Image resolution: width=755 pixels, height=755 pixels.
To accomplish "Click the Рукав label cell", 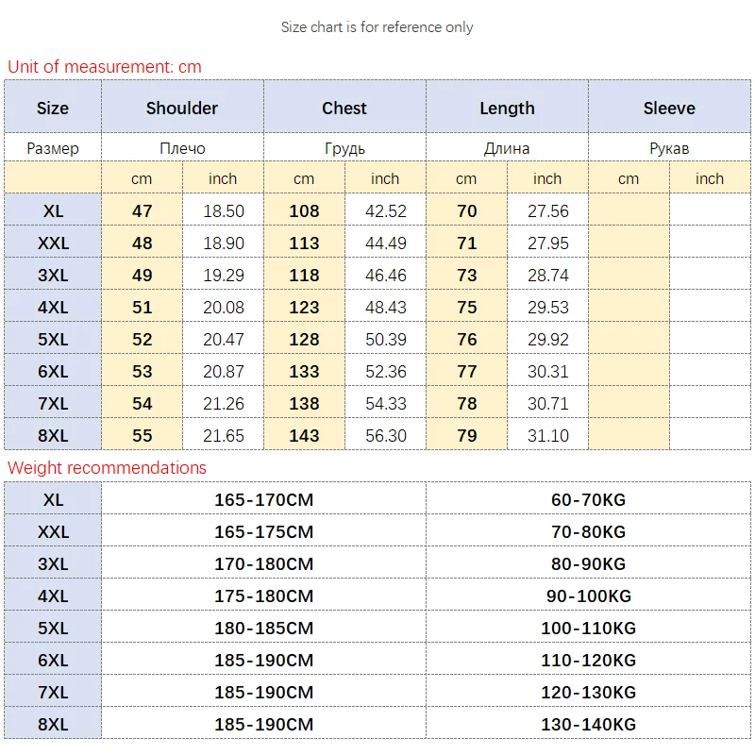I will (x=669, y=148).
